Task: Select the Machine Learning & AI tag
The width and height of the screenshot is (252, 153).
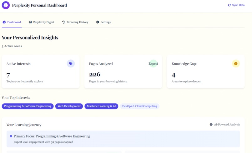Action: 101,106
